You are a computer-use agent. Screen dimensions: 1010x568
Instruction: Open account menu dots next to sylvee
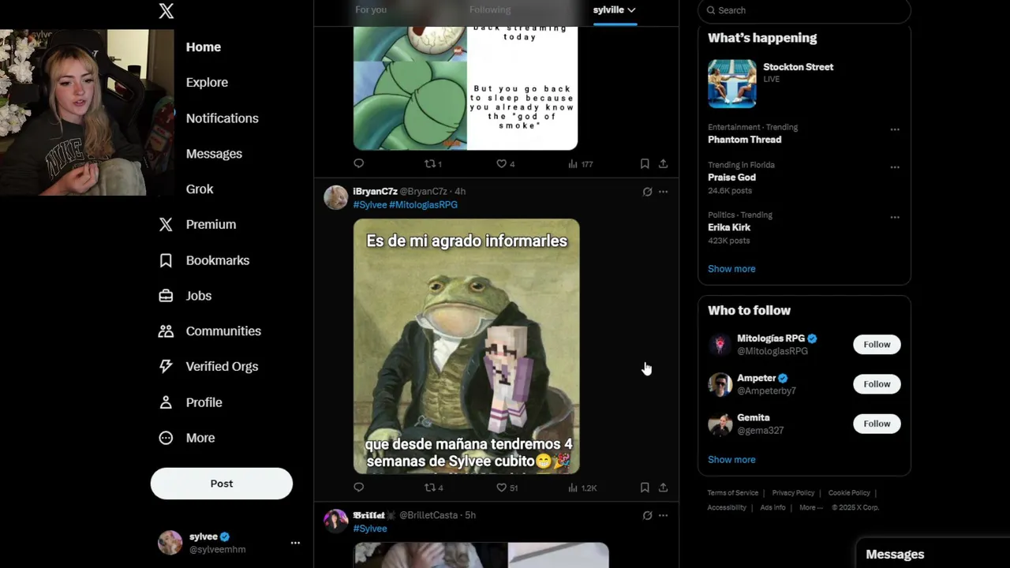point(295,543)
